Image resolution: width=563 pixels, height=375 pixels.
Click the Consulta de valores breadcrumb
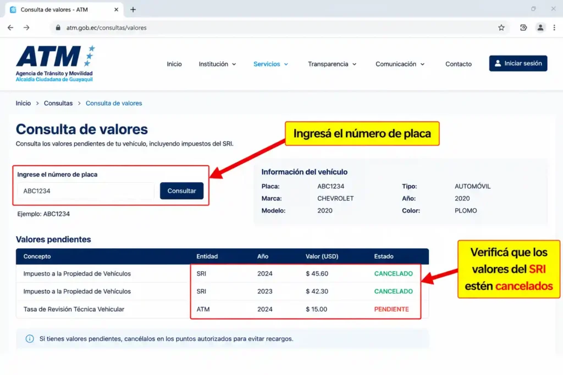click(114, 103)
